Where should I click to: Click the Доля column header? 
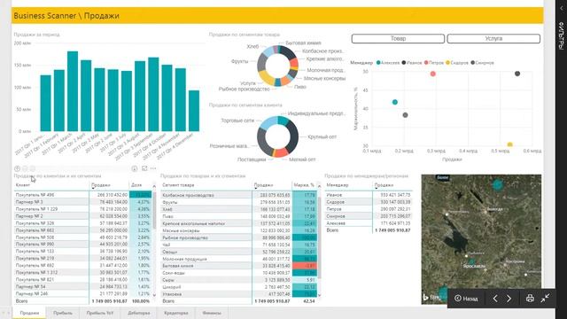pos(136,185)
